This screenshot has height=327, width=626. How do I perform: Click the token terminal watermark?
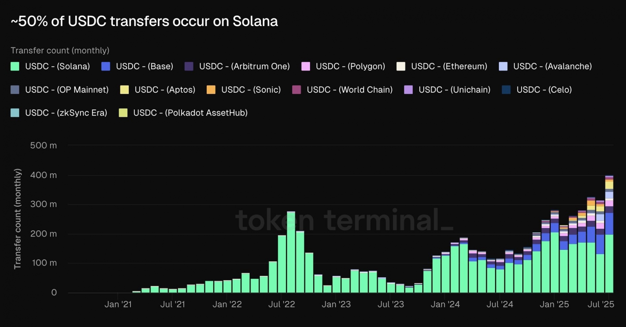tap(344, 220)
